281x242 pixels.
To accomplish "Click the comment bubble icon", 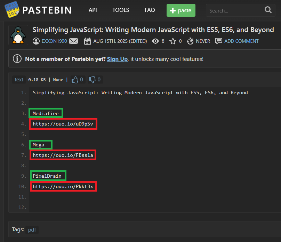I will pyautogui.click(x=218, y=41).
